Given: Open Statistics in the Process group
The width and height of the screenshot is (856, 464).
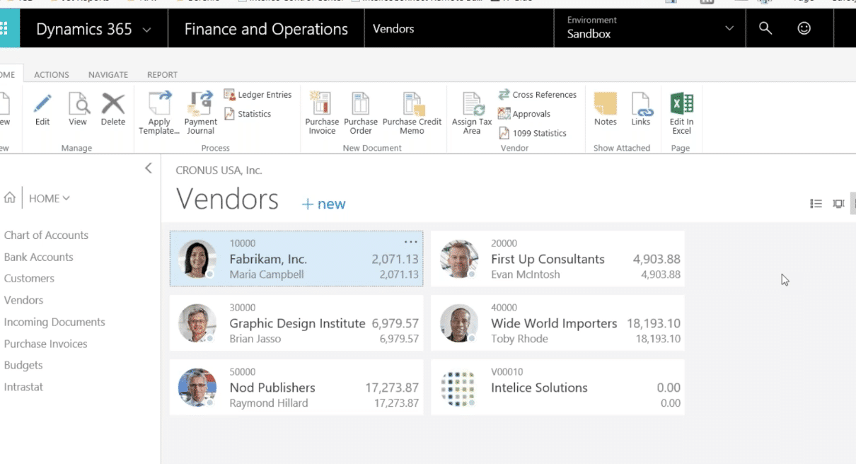Looking at the screenshot, I should [248, 114].
